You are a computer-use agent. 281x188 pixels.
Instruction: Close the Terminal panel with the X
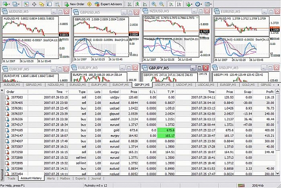coord(2,91)
